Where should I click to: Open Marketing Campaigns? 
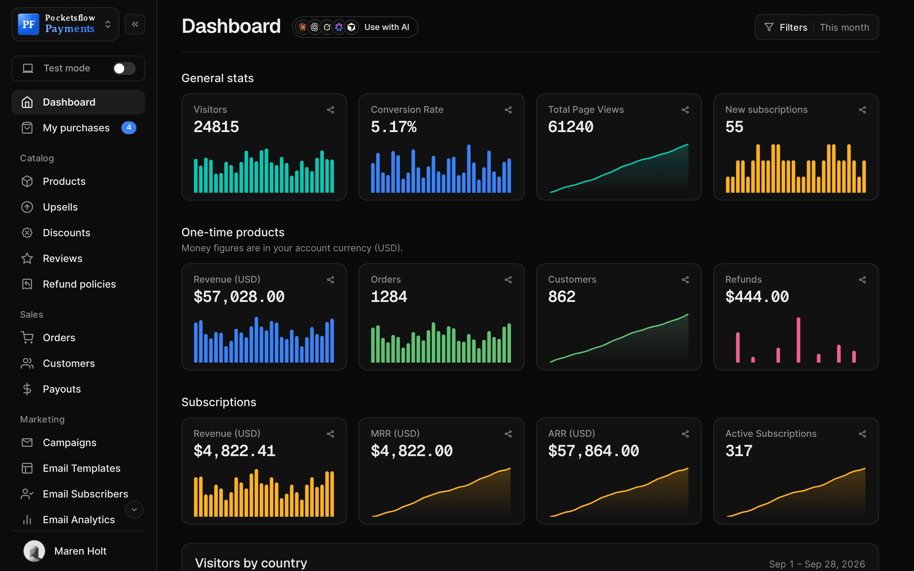coord(78,443)
